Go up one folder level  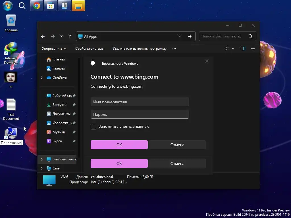tap(70, 36)
